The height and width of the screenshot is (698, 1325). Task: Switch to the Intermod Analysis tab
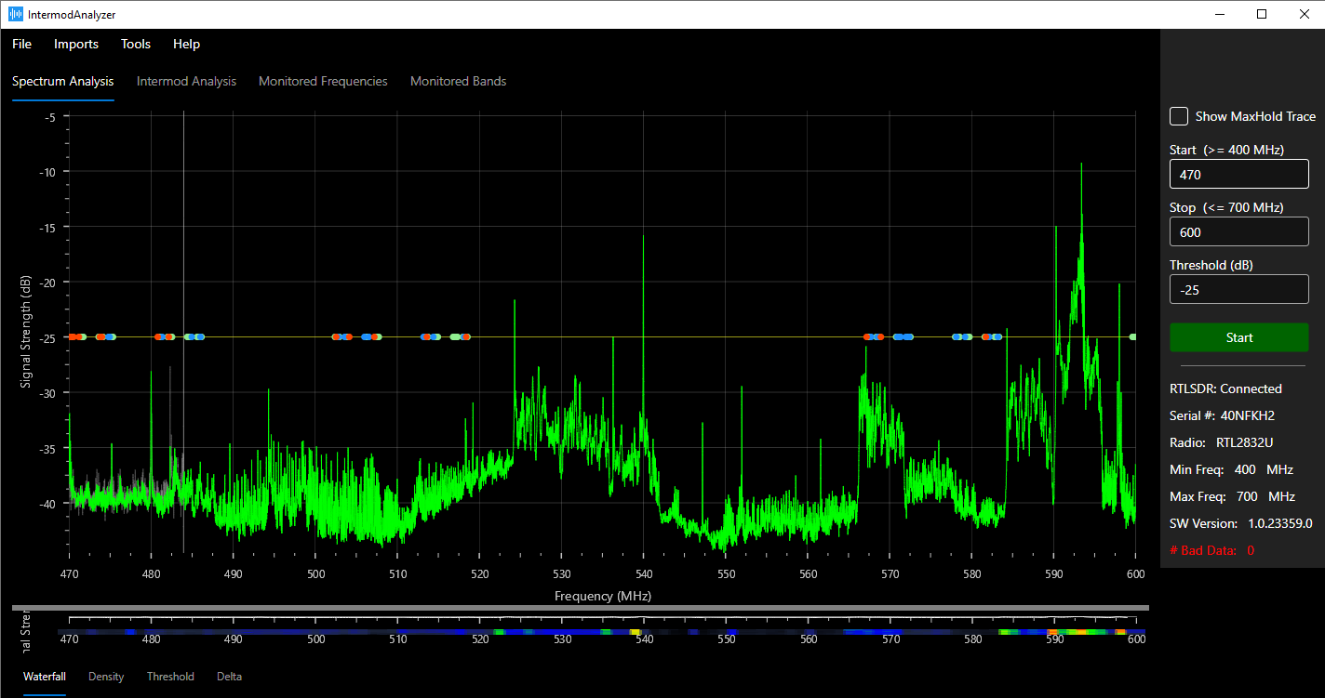pos(186,81)
